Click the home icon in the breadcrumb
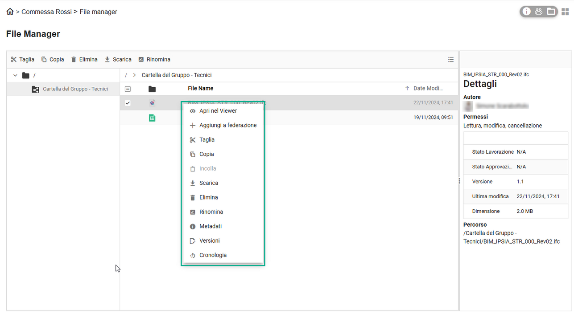The height and width of the screenshot is (314, 574). coord(9,12)
